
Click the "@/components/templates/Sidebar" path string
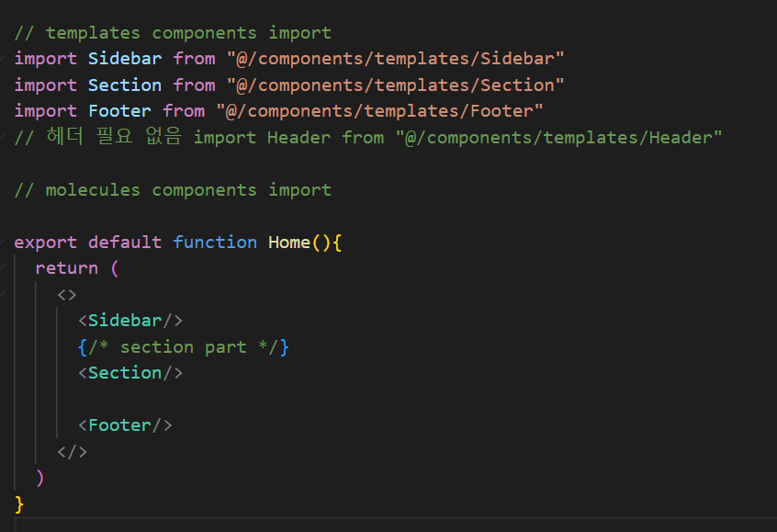(395, 59)
